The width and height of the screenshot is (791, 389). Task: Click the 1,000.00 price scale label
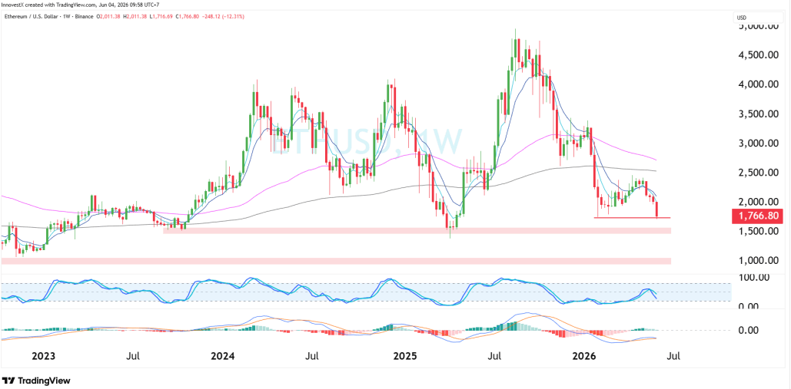756,261
